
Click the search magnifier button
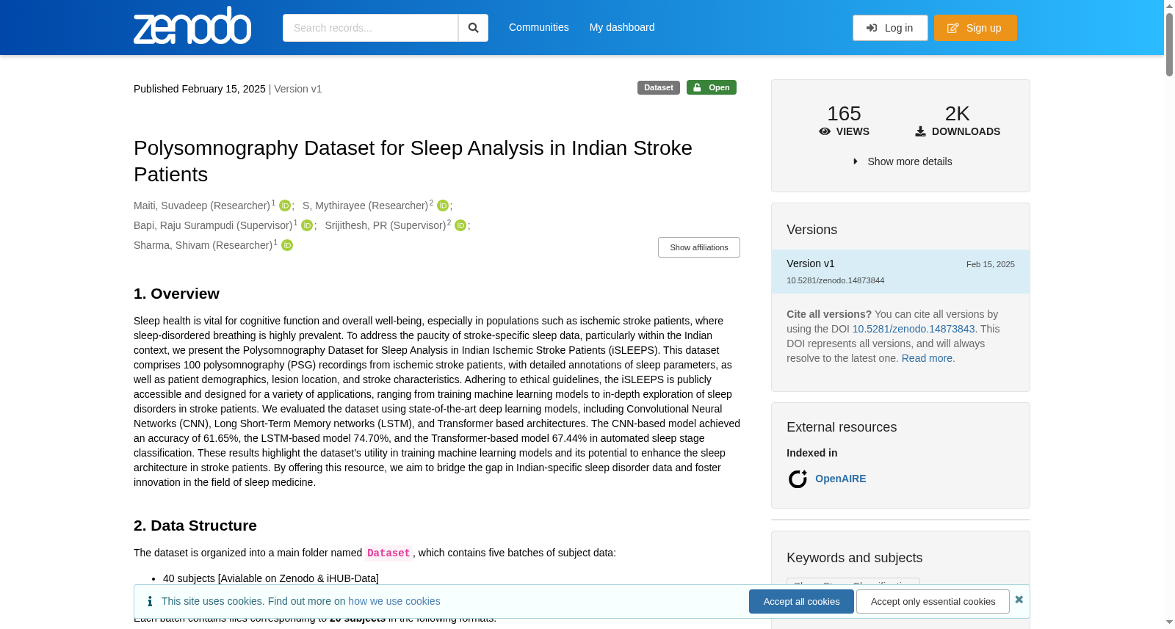coord(473,28)
